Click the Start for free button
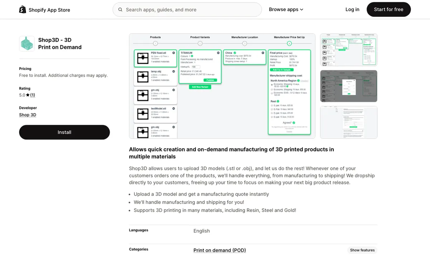 pyautogui.click(x=388, y=10)
